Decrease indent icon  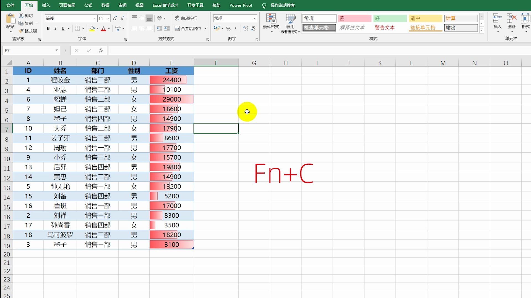pos(160,28)
